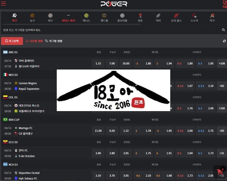Open +31 more markets for 9 de Octubre match

(222, 153)
